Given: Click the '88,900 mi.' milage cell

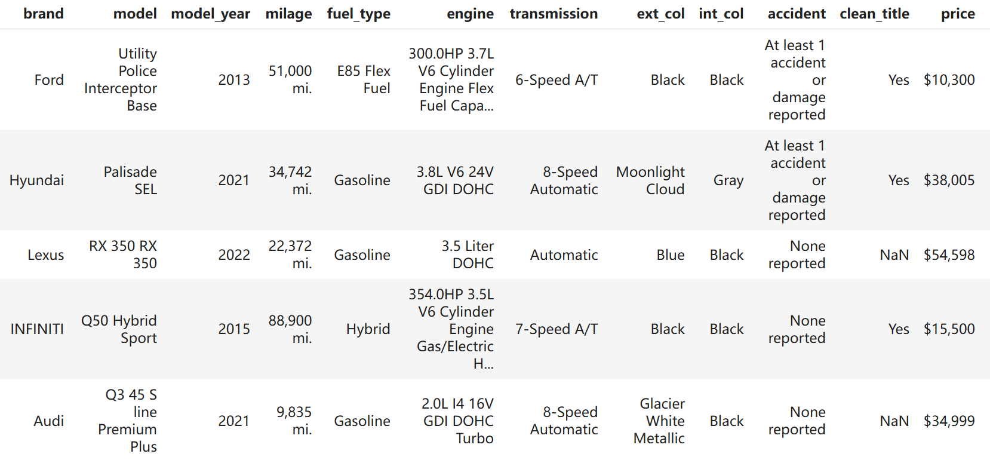Looking at the screenshot, I should click(x=290, y=329).
